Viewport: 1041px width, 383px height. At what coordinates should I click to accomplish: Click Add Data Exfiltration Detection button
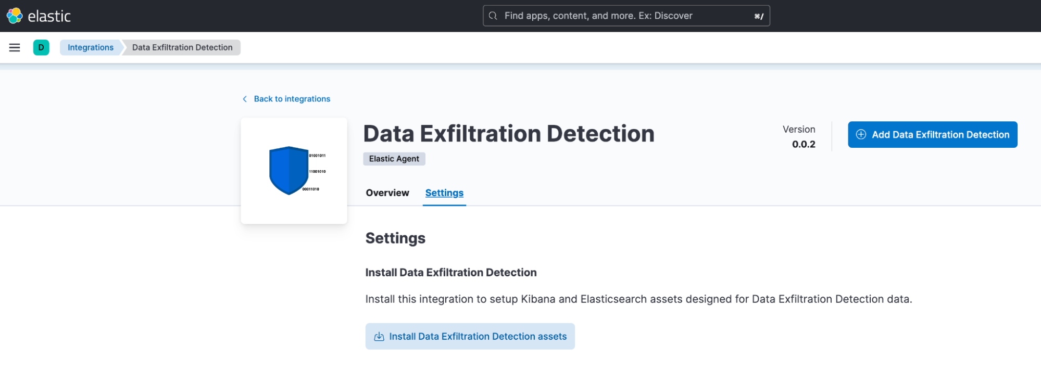(x=932, y=134)
